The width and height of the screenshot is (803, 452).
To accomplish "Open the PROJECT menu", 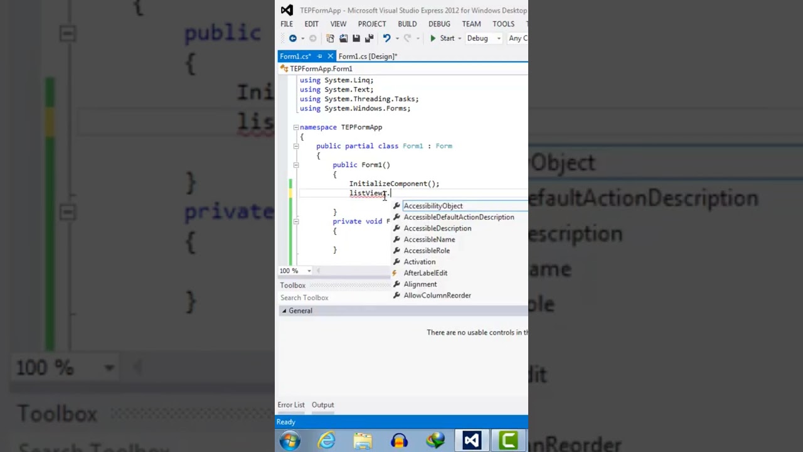I will (372, 24).
